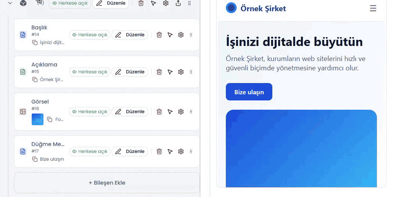Click 'Örnek Şirket' brand link in preview
Image resolution: width=399 pixels, height=197 pixels.
[x=263, y=8]
